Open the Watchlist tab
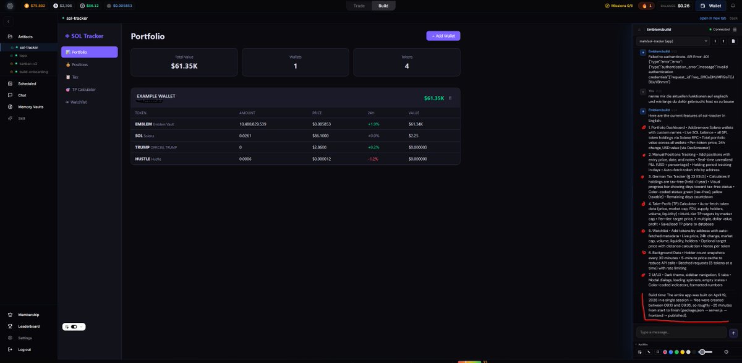 click(89, 102)
